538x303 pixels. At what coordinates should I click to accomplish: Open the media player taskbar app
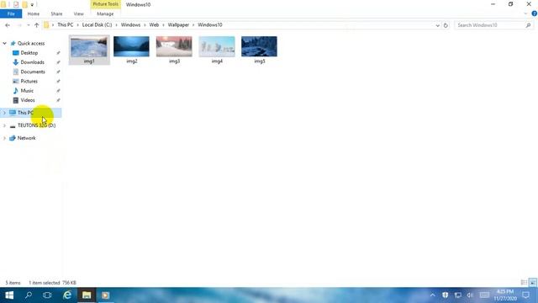pos(105,295)
